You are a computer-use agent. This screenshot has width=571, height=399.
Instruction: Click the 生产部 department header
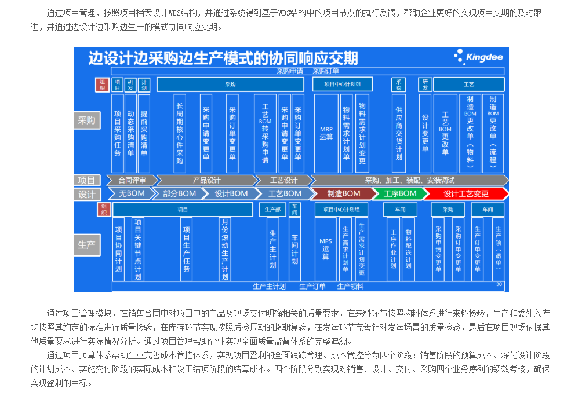click(272, 210)
